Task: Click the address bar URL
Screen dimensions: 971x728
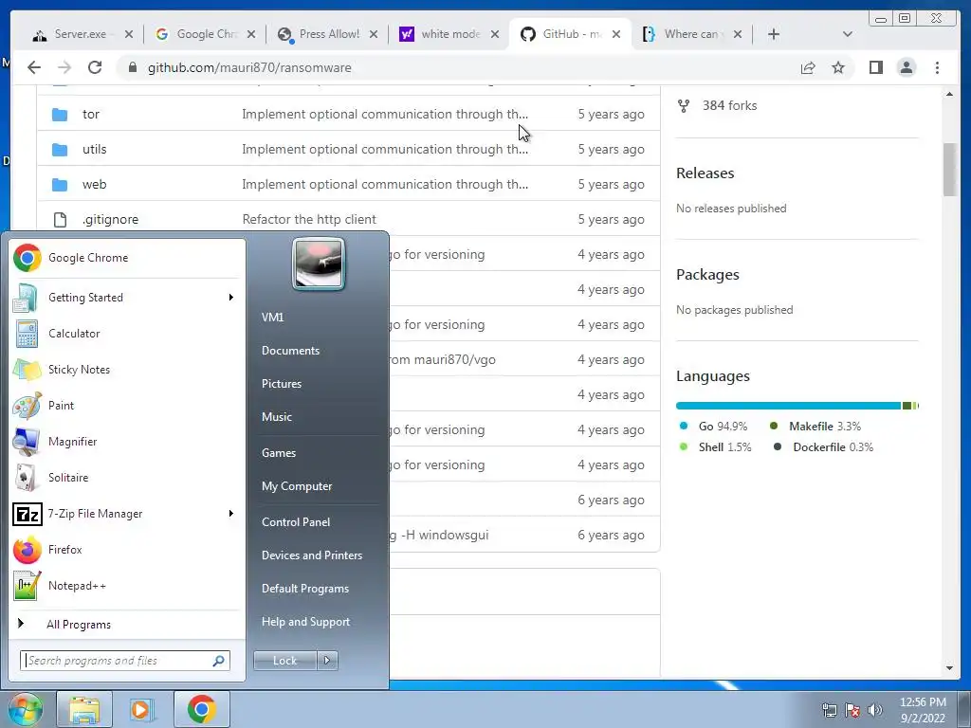Action: [249, 67]
